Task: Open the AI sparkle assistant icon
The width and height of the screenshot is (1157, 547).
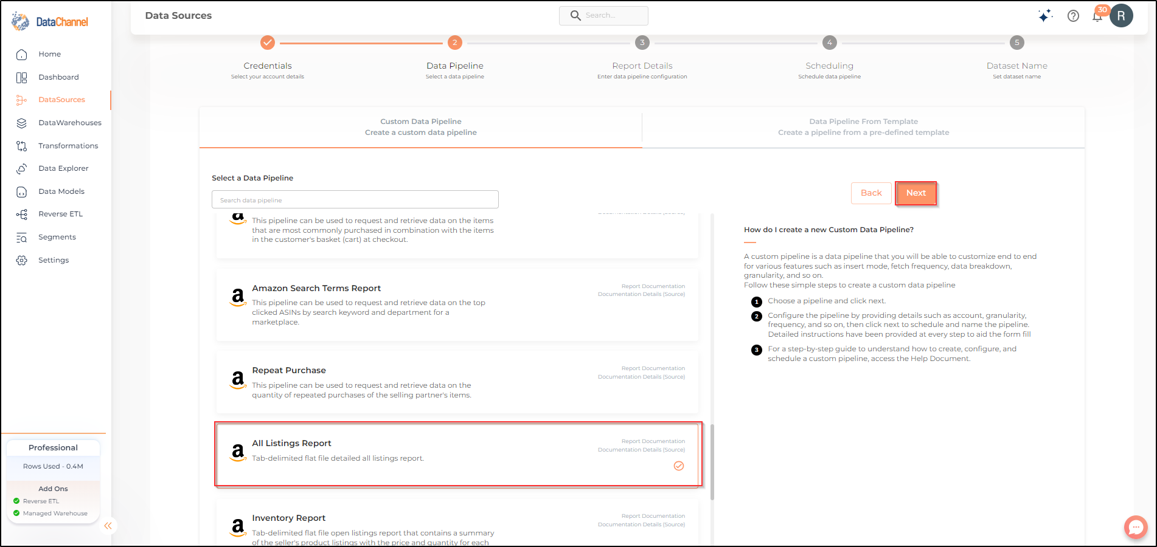Action: [x=1045, y=16]
